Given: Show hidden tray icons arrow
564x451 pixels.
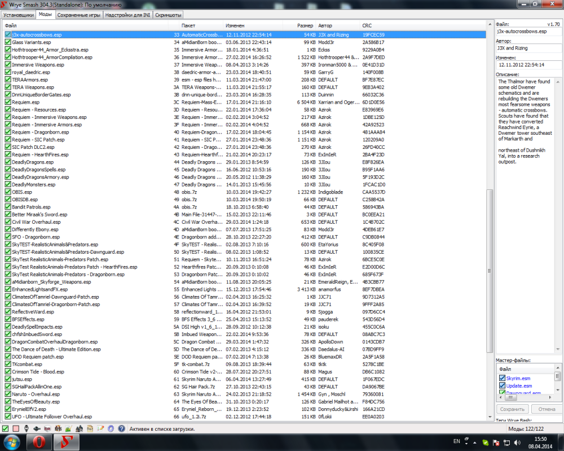Looking at the screenshot, I should [x=475, y=443].
